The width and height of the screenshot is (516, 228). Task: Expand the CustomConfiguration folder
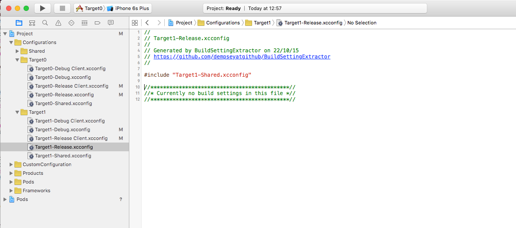pyautogui.click(x=11, y=164)
